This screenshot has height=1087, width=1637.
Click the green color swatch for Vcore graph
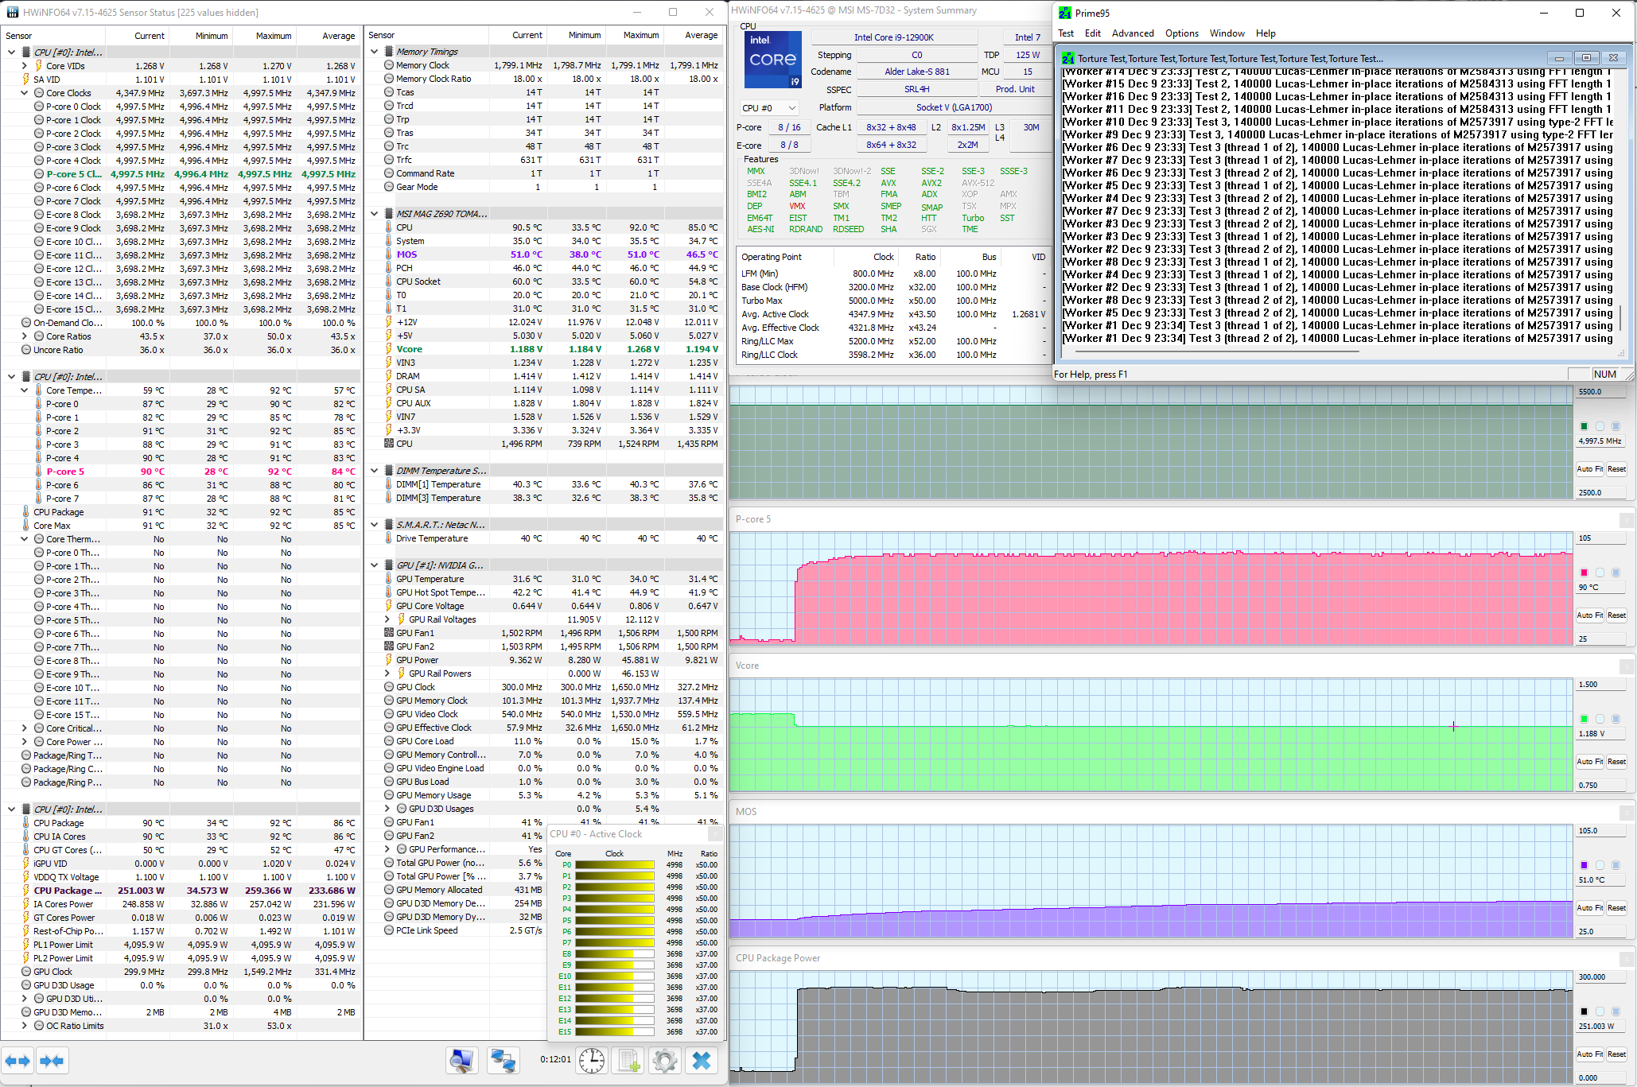pos(1584,719)
